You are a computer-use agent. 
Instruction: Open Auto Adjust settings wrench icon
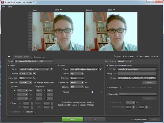point(121,87)
